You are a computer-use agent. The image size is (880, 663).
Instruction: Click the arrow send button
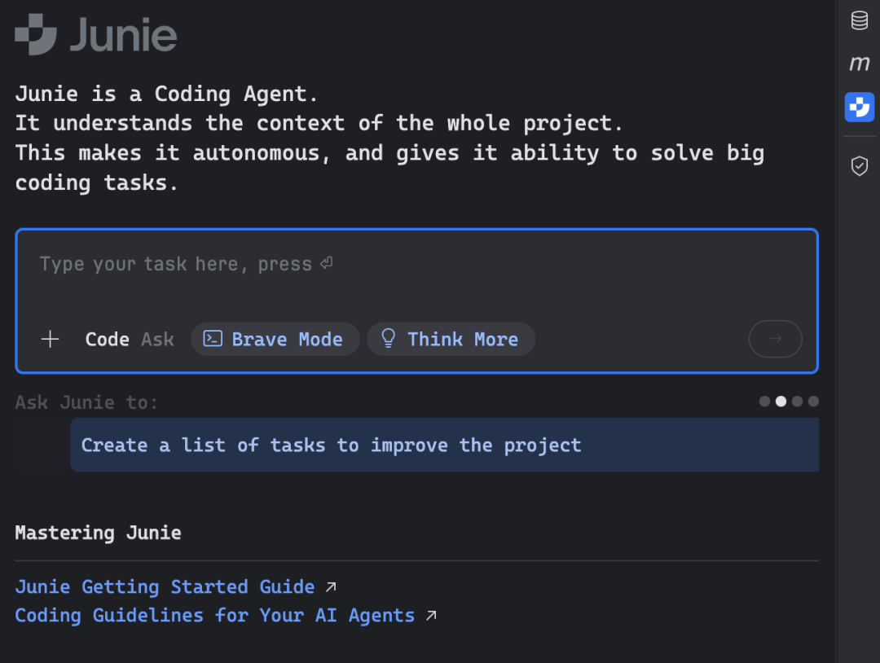[x=775, y=339]
